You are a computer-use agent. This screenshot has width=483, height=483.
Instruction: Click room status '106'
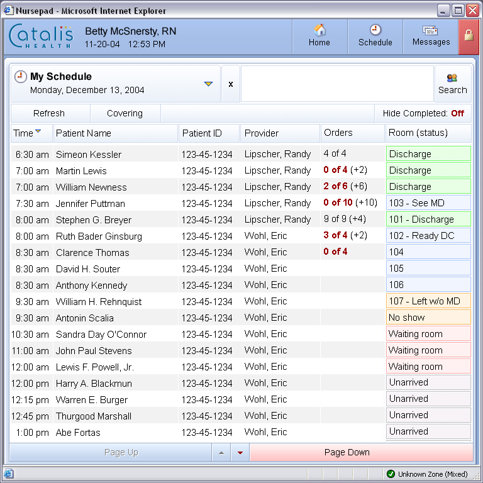coord(428,284)
